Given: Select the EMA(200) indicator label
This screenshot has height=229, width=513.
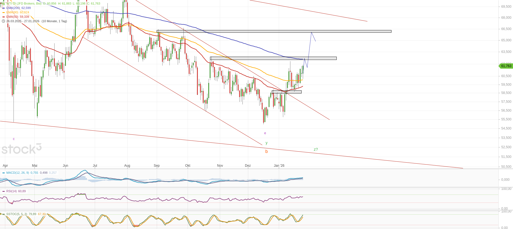Looking at the screenshot, I should pos(13,8).
